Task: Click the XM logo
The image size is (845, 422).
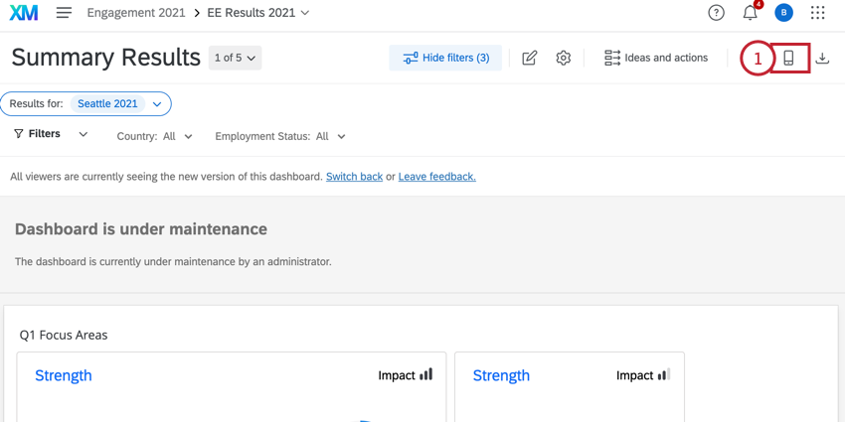Action: [x=24, y=13]
